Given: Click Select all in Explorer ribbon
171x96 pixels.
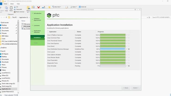Looking at the screenshot, I should point(83,7).
